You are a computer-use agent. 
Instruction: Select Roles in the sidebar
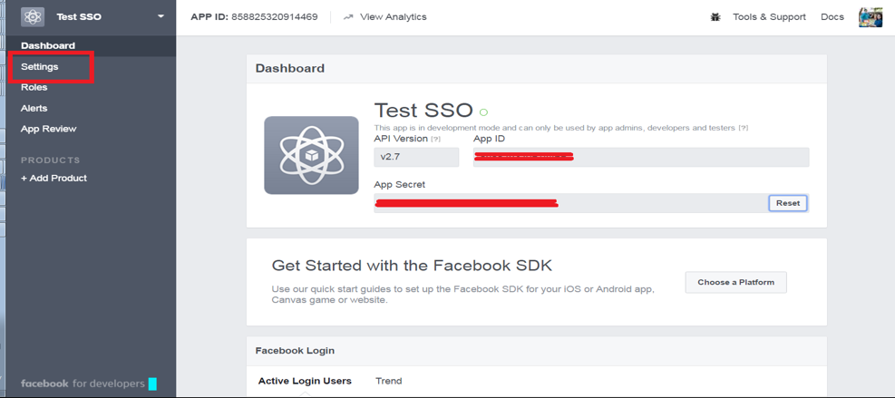pos(34,87)
